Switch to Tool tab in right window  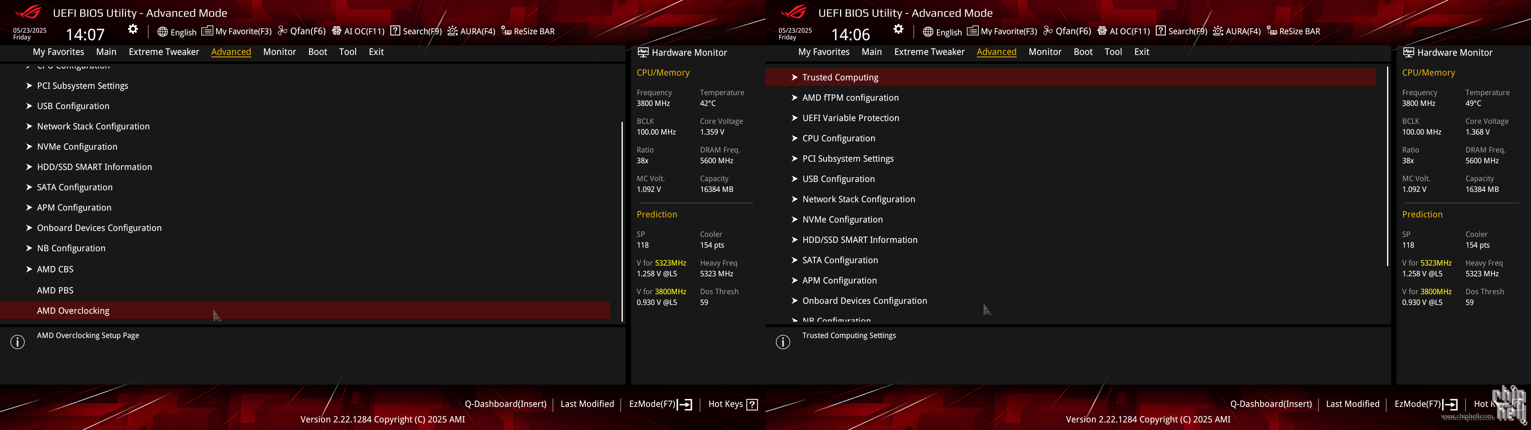(1113, 52)
